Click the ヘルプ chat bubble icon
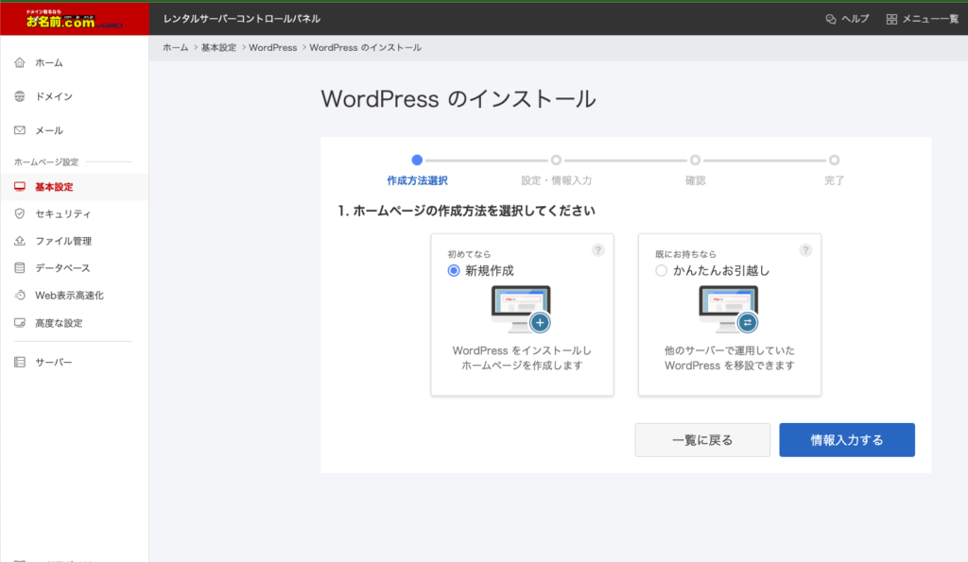968x562 pixels. 831,19
